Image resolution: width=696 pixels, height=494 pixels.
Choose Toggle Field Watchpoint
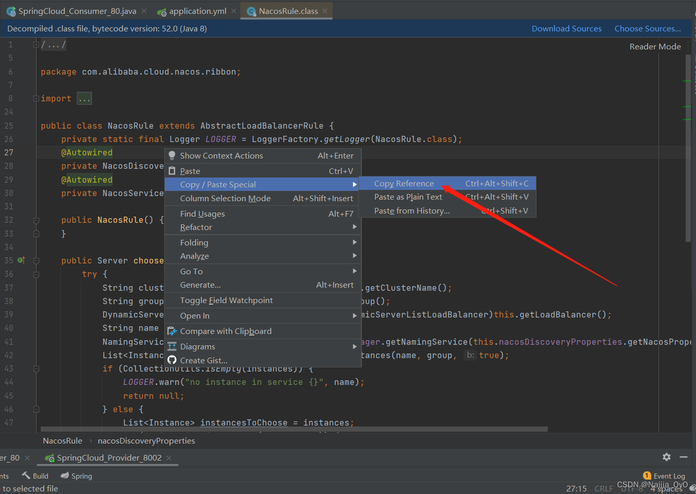(263, 301)
